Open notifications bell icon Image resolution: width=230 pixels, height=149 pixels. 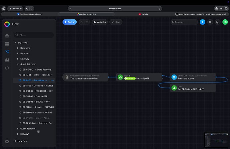pyautogui.click(x=210, y=22)
